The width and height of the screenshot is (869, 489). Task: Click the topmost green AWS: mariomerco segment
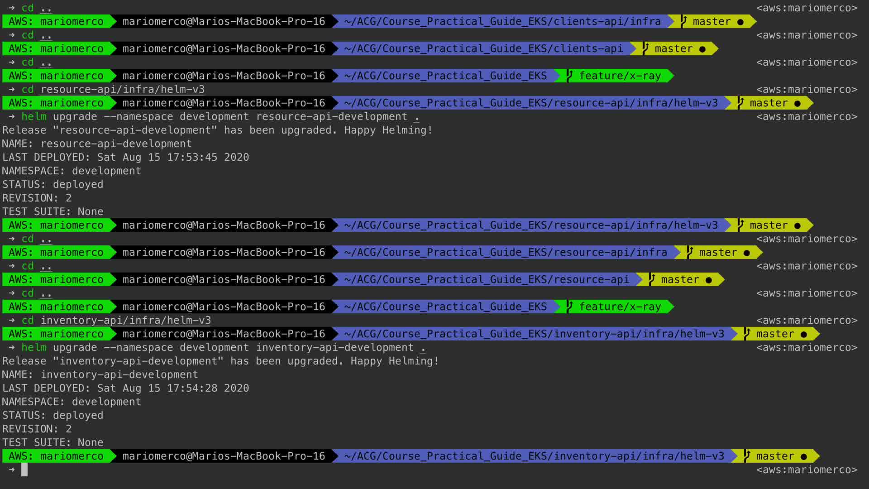[x=56, y=21]
